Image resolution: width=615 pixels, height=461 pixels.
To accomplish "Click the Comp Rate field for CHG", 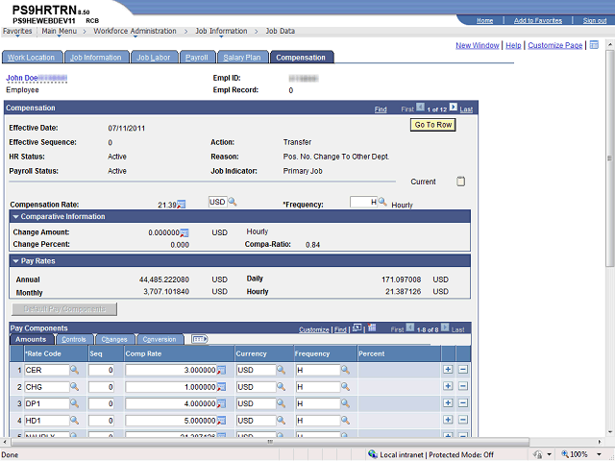I will coord(169,387).
